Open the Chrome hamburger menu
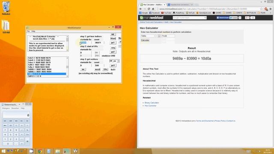This screenshot has width=274, height=154. pyautogui.click(x=271, y=9)
